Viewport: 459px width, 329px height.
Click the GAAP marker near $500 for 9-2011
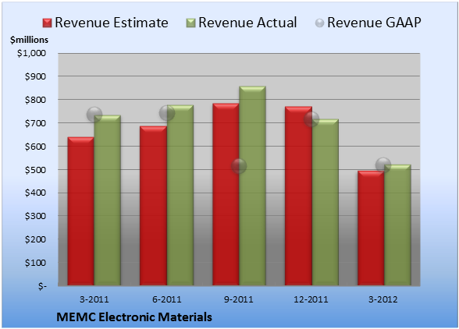click(239, 166)
